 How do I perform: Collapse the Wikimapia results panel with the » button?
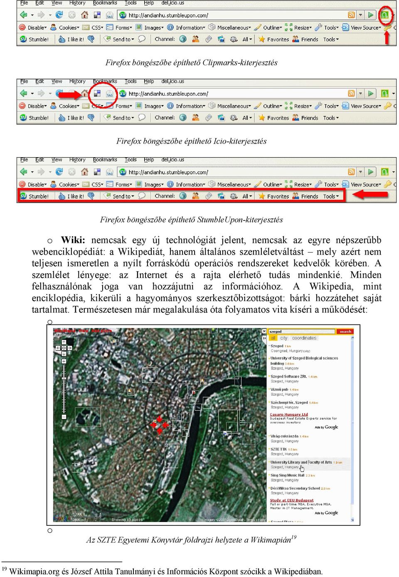(264, 338)
